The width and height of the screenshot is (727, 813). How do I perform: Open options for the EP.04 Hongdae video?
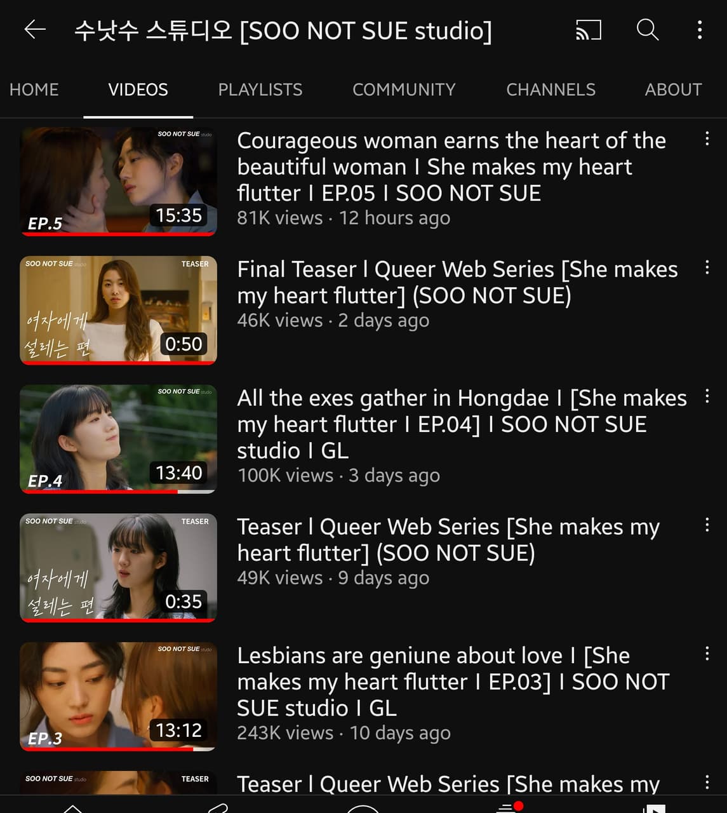pyautogui.click(x=707, y=396)
